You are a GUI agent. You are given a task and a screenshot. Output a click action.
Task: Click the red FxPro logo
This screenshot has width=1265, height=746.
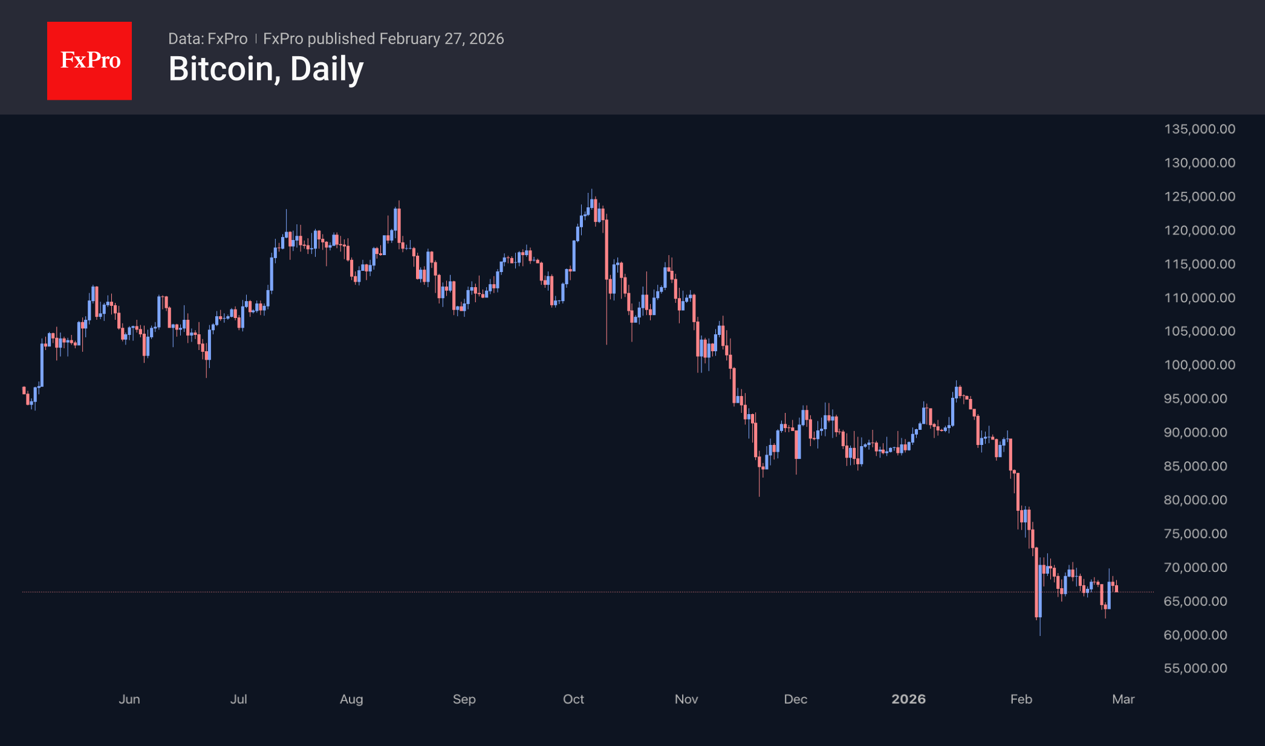pyautogui.click(x=89, y=60)
